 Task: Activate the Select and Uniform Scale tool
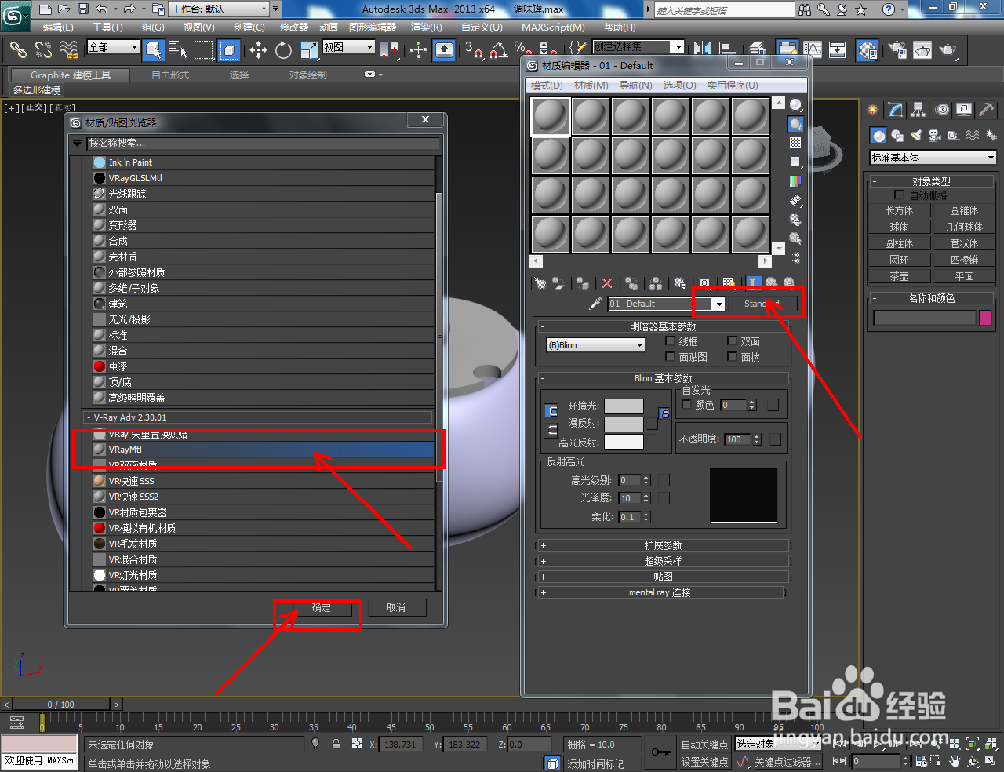(309, 50)
